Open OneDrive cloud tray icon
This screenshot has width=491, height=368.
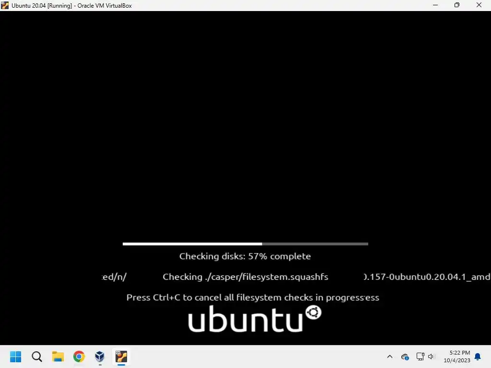tap(405, 356)
